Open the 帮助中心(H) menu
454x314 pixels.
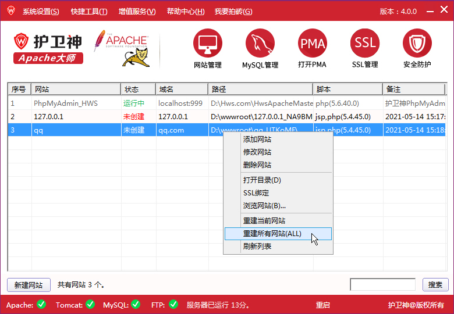(186, 12)
